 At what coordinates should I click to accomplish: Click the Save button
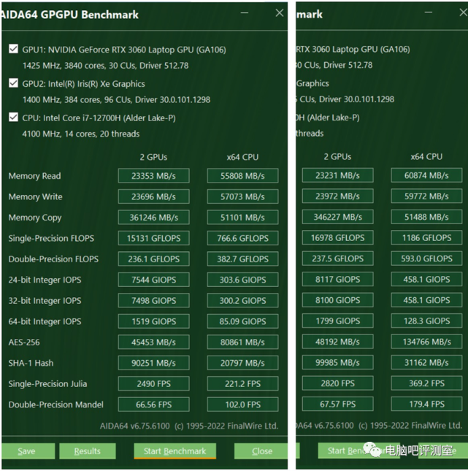pos(28,451)
